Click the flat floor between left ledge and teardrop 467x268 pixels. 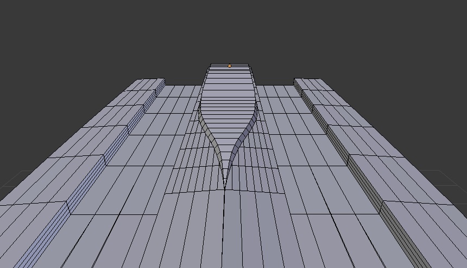pos(163,141)
